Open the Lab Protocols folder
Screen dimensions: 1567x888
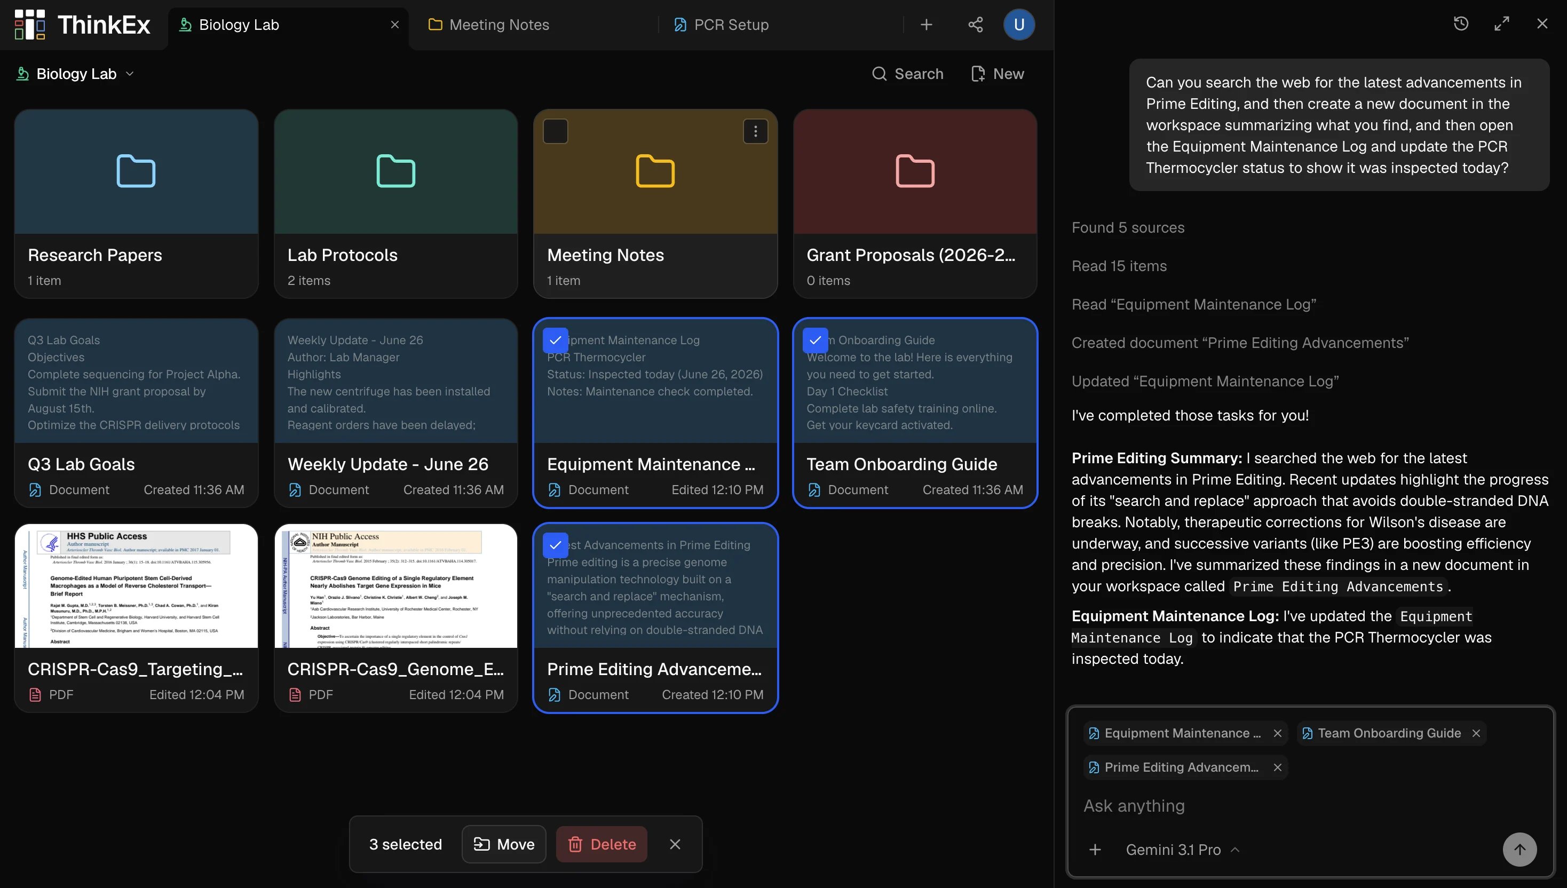[396, 204]
